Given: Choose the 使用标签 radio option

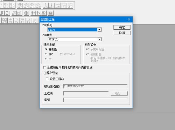Looking at the screenshot, I should point(87,54).
